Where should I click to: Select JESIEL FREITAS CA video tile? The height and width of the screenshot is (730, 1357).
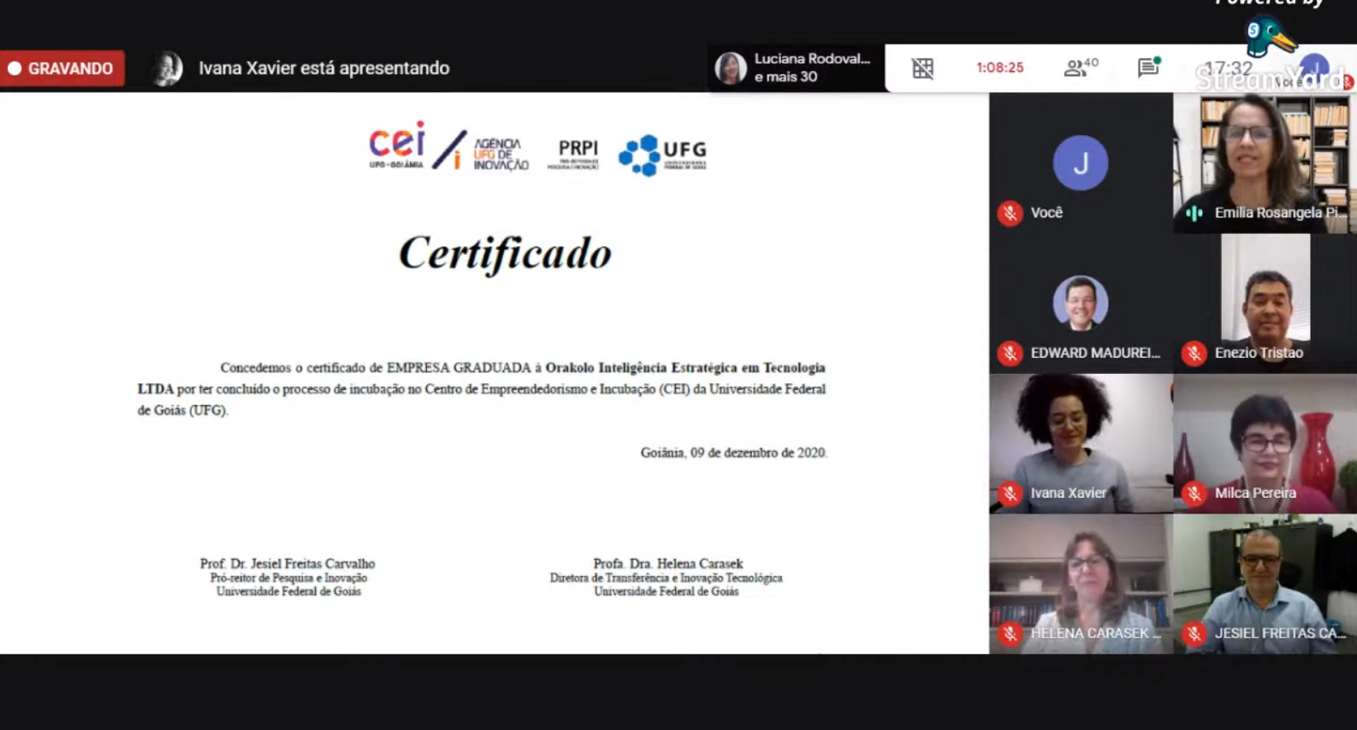(x=1265, y=585)
